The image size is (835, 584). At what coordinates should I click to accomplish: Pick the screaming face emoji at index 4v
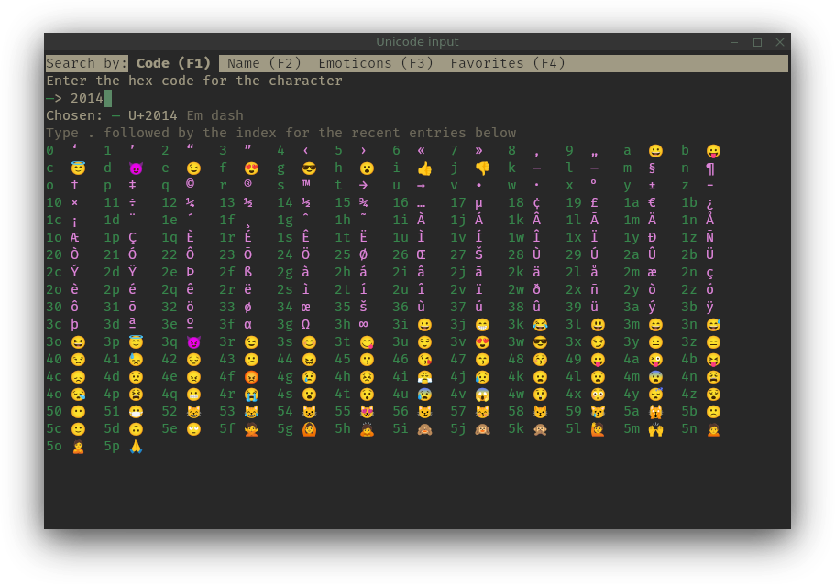482,395
